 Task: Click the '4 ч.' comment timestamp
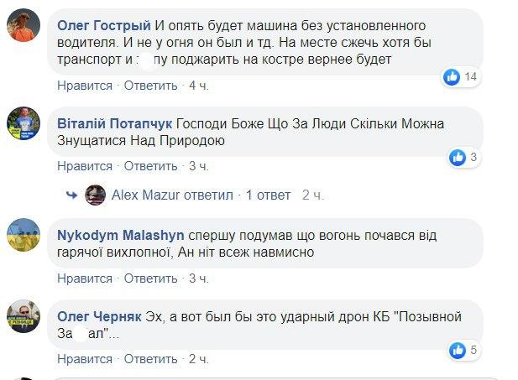(198, 86)
